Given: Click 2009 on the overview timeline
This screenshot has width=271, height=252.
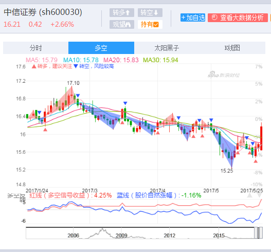Looking at the screenshot, I should [x=121, y=236].
